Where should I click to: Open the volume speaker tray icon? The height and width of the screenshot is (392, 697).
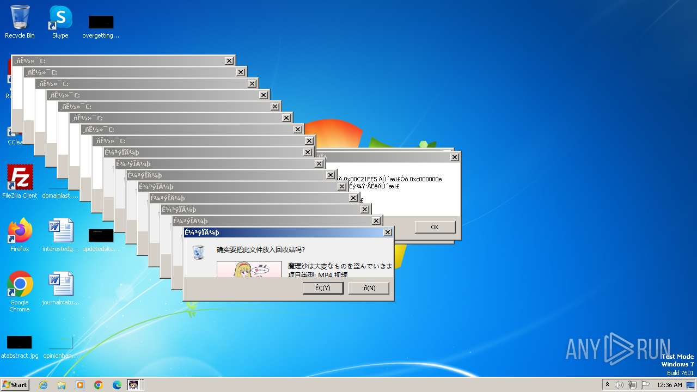click(619, 385)
